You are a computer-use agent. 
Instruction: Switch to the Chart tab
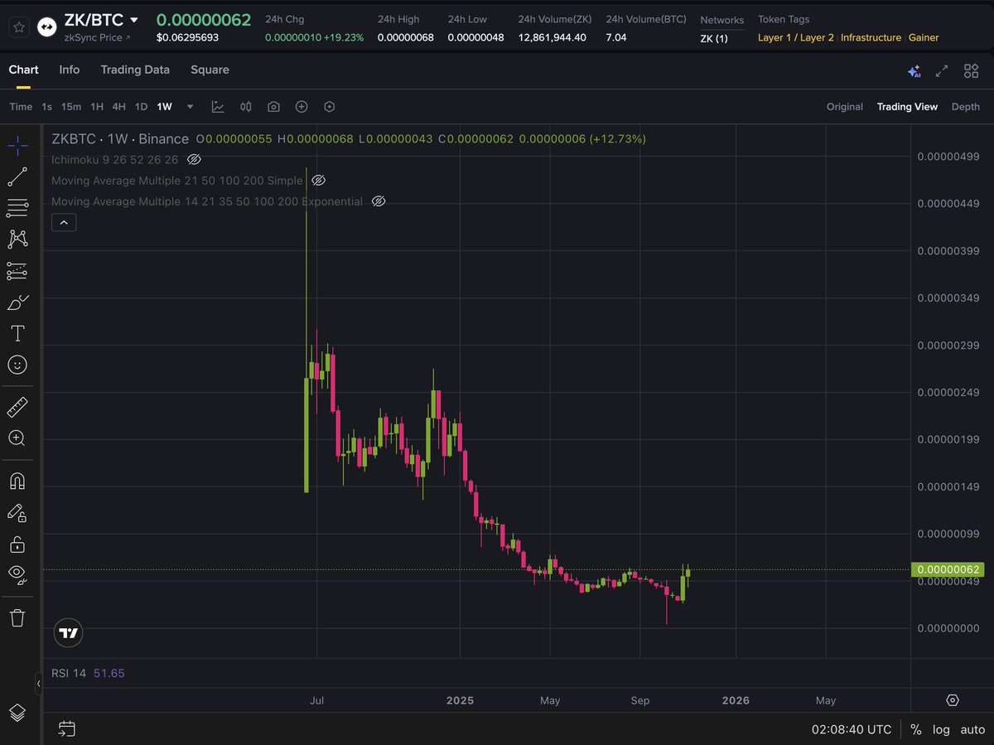coord(23,70)
